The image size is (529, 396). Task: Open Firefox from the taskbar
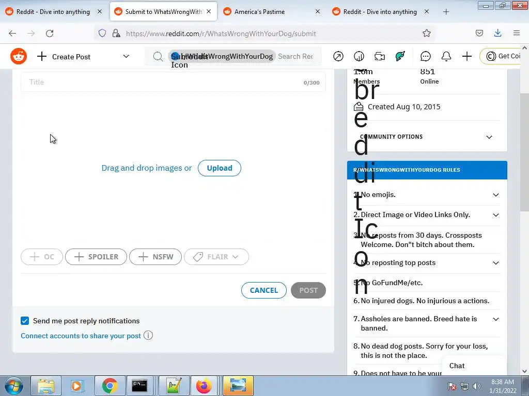click(204, 386)
